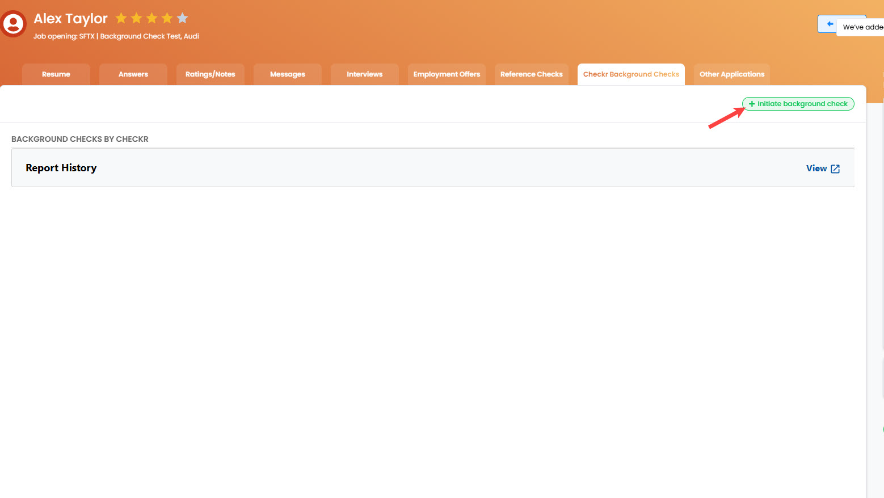This screenshot has height=498, width=884.
Task: Select Checkr Background Checks tab
Action: pyautogui.click(x=631, y=74)
